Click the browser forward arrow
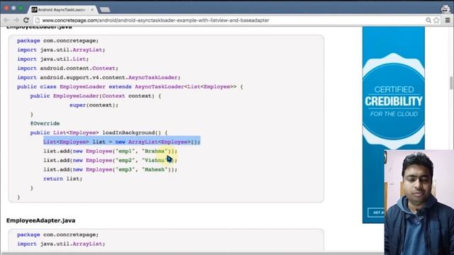 coord(16,21)
